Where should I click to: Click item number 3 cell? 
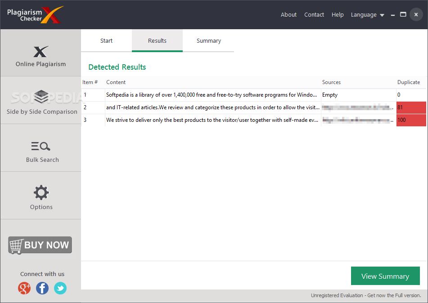pos(93,120)
